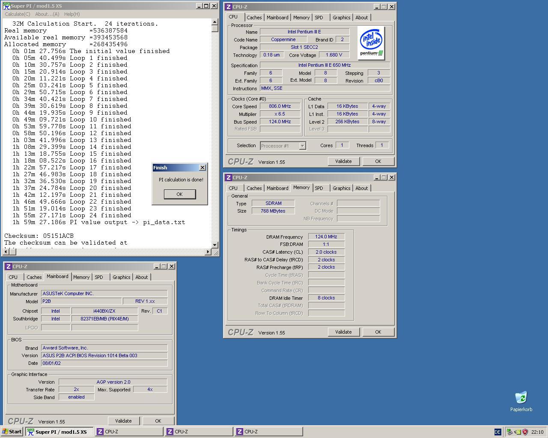Switch to the Super PI taskbar button
The image size is (548, 438).
[59, 432]
